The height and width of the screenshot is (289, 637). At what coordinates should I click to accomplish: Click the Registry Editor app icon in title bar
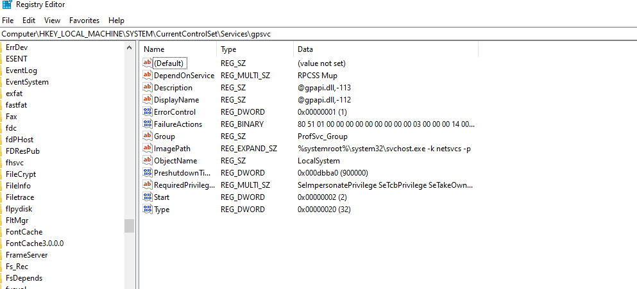(x=7, y=4)
